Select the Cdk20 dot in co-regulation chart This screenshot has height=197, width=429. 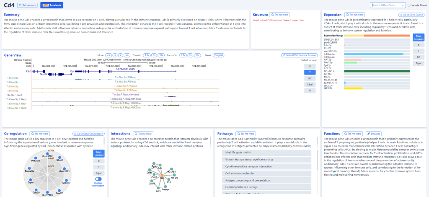36,190
